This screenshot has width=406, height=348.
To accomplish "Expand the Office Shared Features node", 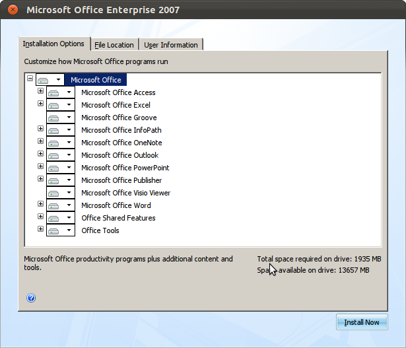I will pos(40,216).
